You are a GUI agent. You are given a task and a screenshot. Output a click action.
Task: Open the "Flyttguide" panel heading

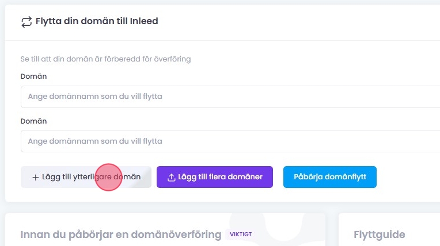click(379, 235)
